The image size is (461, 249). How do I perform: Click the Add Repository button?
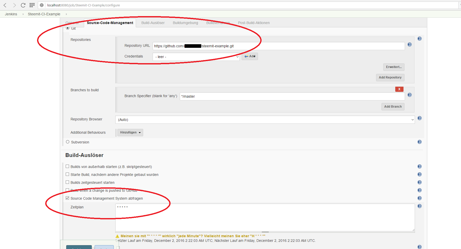point(390,77)
